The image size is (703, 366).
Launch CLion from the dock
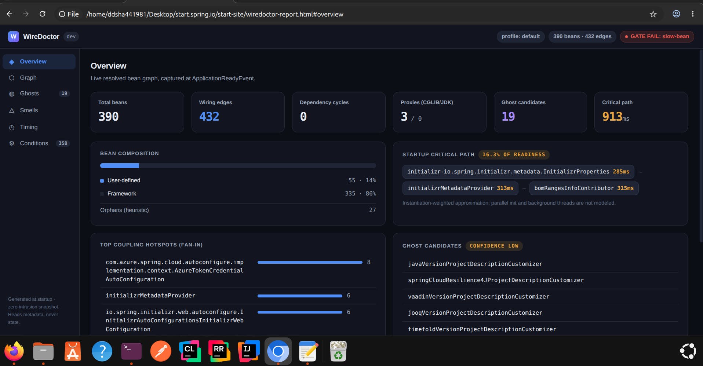190,351
